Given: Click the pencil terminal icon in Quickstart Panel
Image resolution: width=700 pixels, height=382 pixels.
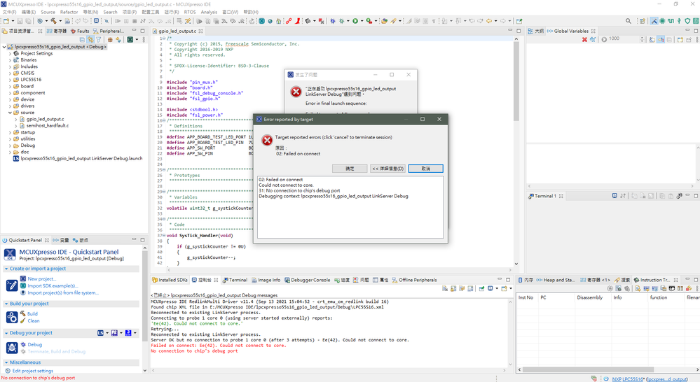Looking at the screenshot, I should 12,285.
